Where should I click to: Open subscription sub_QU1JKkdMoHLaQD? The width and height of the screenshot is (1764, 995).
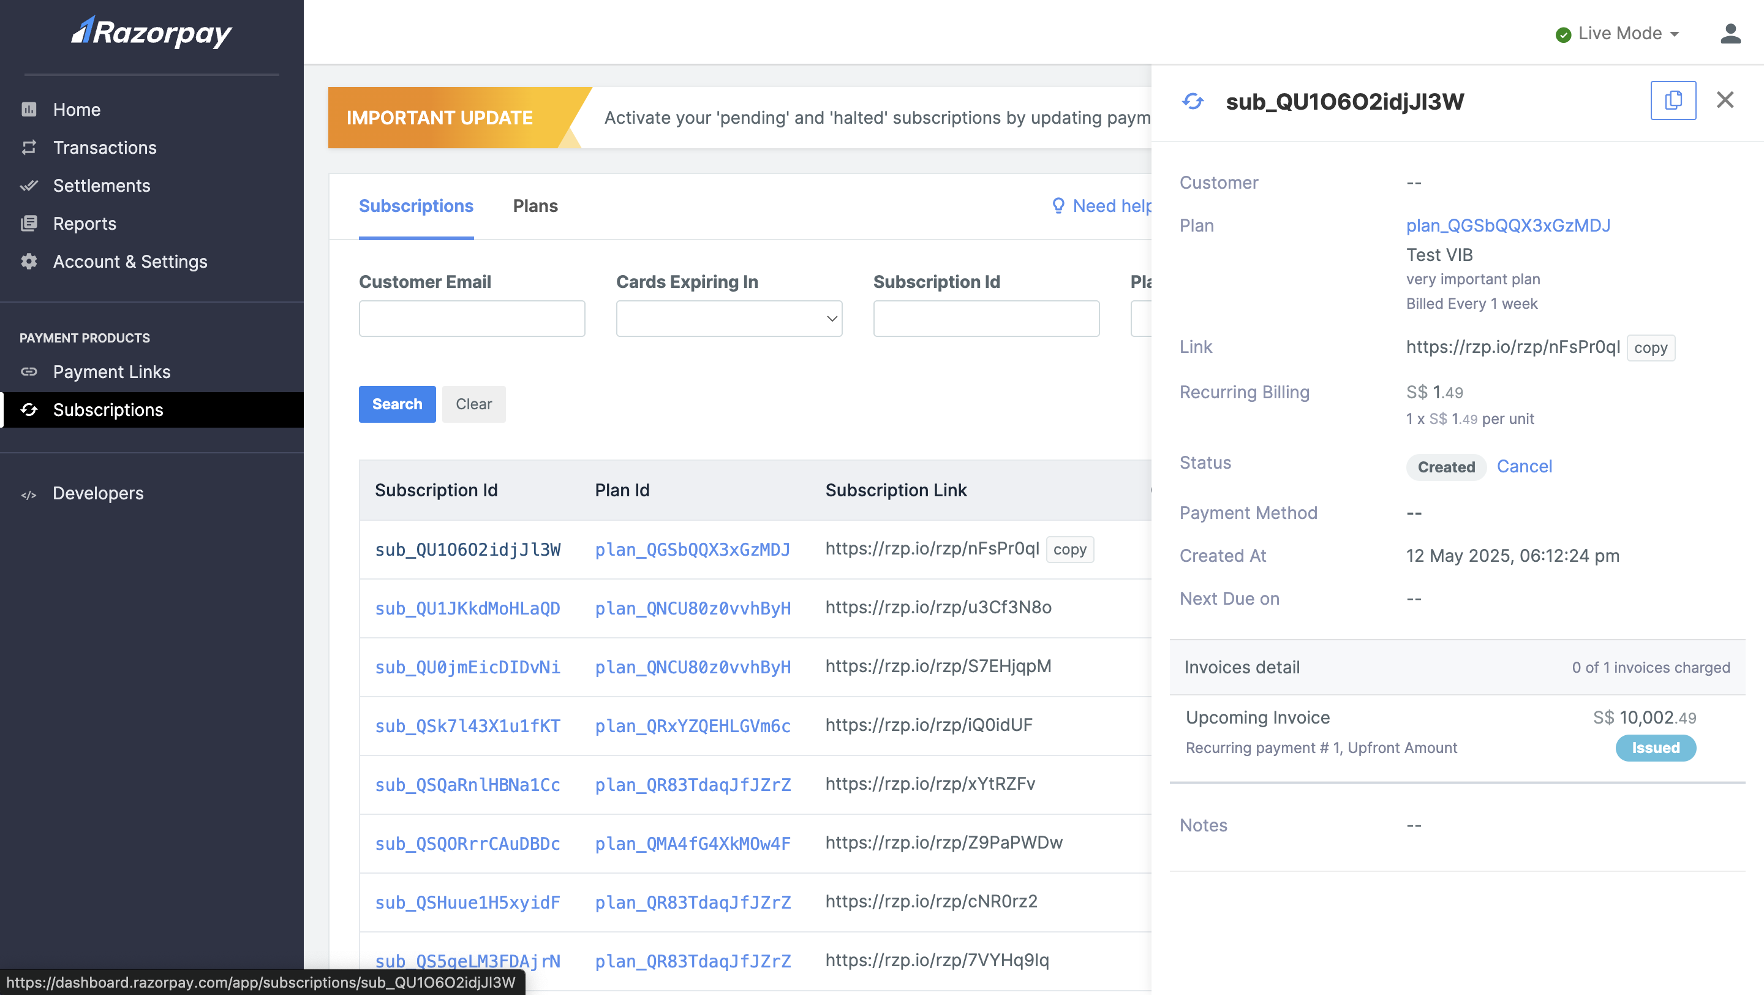click(x=468, y=608)
